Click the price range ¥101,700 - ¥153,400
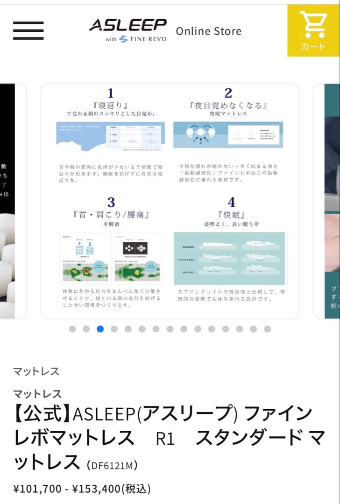Viewport: 340px width, 504px height. (82, 489)
